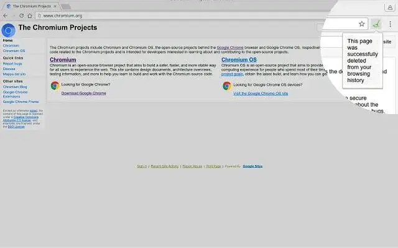Close The Chromium Projects tab

tap(55, 6)
